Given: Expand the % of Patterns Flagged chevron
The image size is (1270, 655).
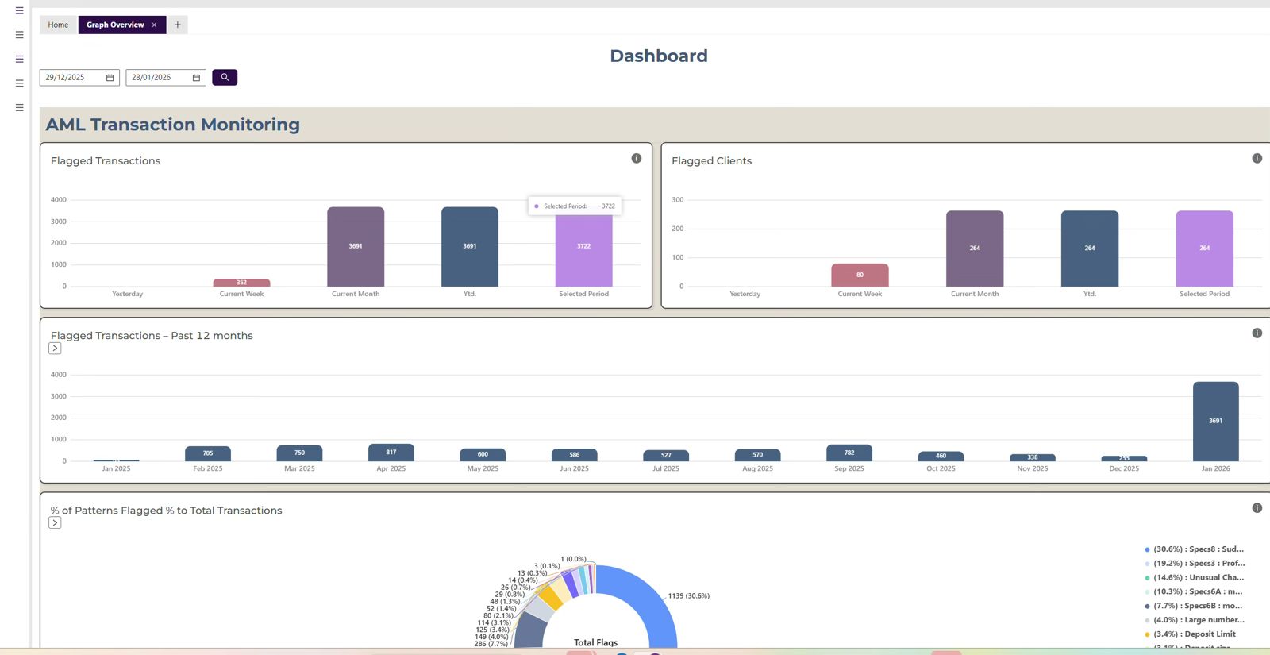Looking at the screenshot, I should (x=55, y=523).
